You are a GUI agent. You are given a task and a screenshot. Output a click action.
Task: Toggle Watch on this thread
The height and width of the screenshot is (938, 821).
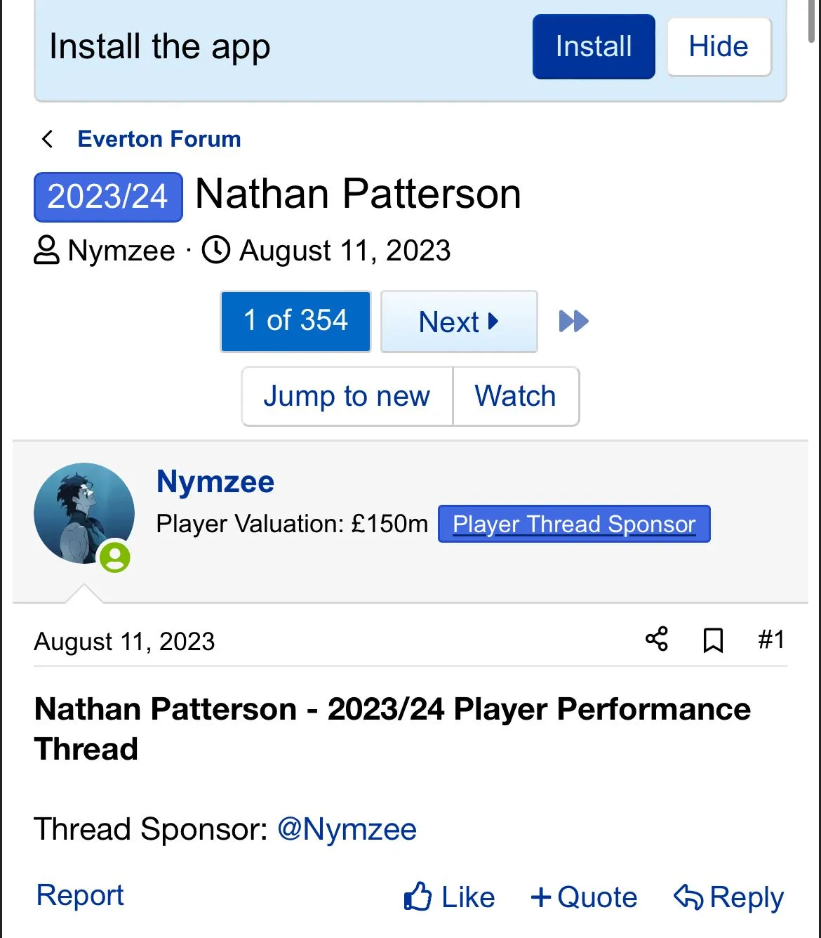(x=516, y=396)
